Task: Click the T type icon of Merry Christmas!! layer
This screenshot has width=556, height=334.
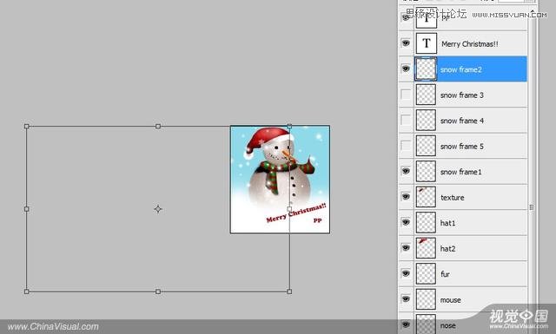Action: pos(426,43)
